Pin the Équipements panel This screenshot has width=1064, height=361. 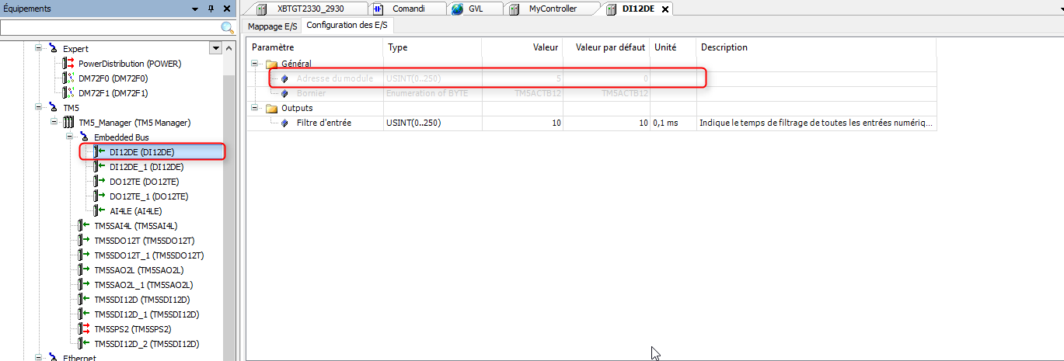click(211, 9)
